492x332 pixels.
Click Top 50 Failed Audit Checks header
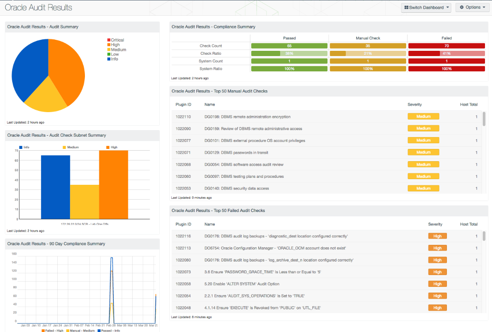(x=329, y=210)
